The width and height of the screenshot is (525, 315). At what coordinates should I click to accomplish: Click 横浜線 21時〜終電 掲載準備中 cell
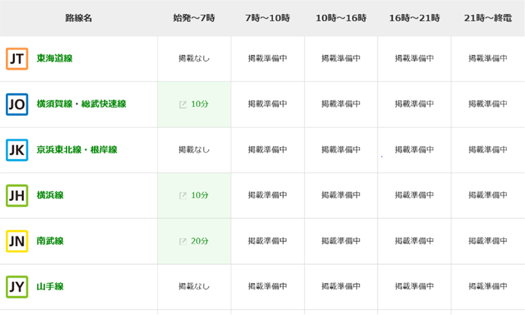[488, 195]
